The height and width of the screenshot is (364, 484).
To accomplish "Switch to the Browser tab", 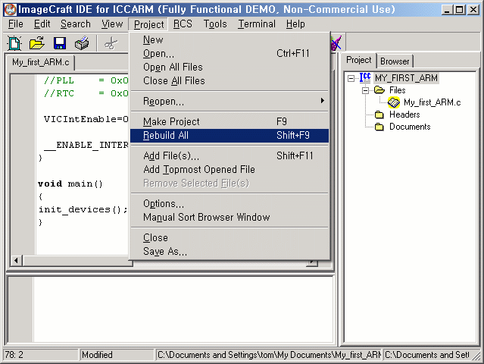I will 395,61.
